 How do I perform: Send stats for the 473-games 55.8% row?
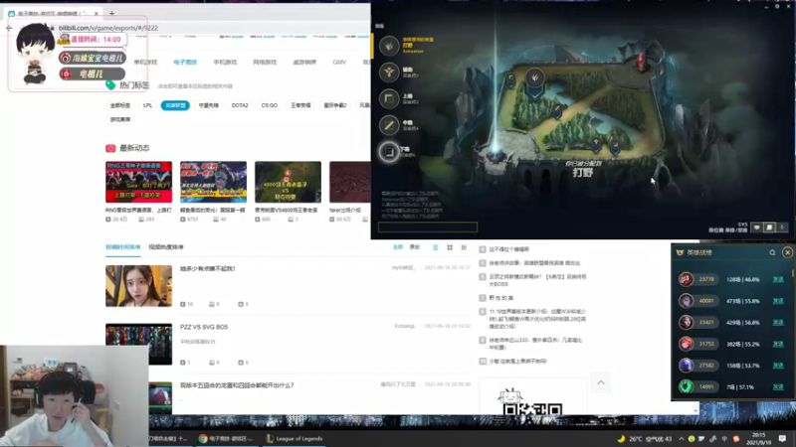pyautogui.click(x=778, y=301)
